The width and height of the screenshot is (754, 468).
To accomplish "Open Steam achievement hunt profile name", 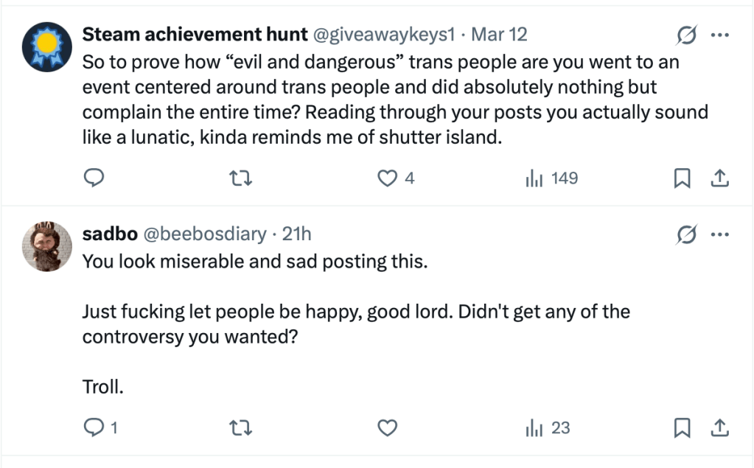I will point(195,34).
